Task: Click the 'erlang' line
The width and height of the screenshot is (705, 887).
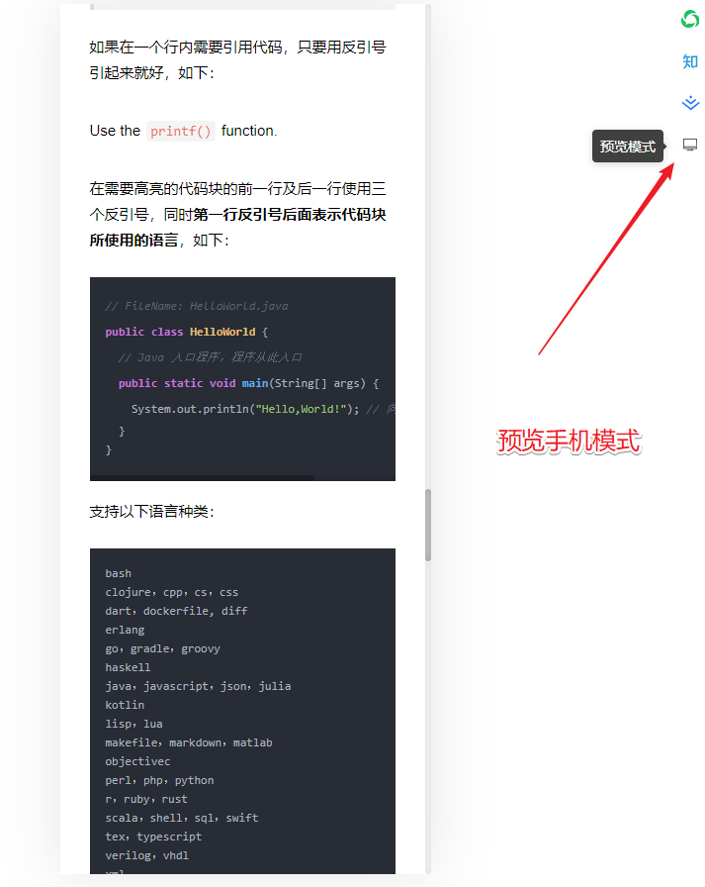Action: coord(125,630)
